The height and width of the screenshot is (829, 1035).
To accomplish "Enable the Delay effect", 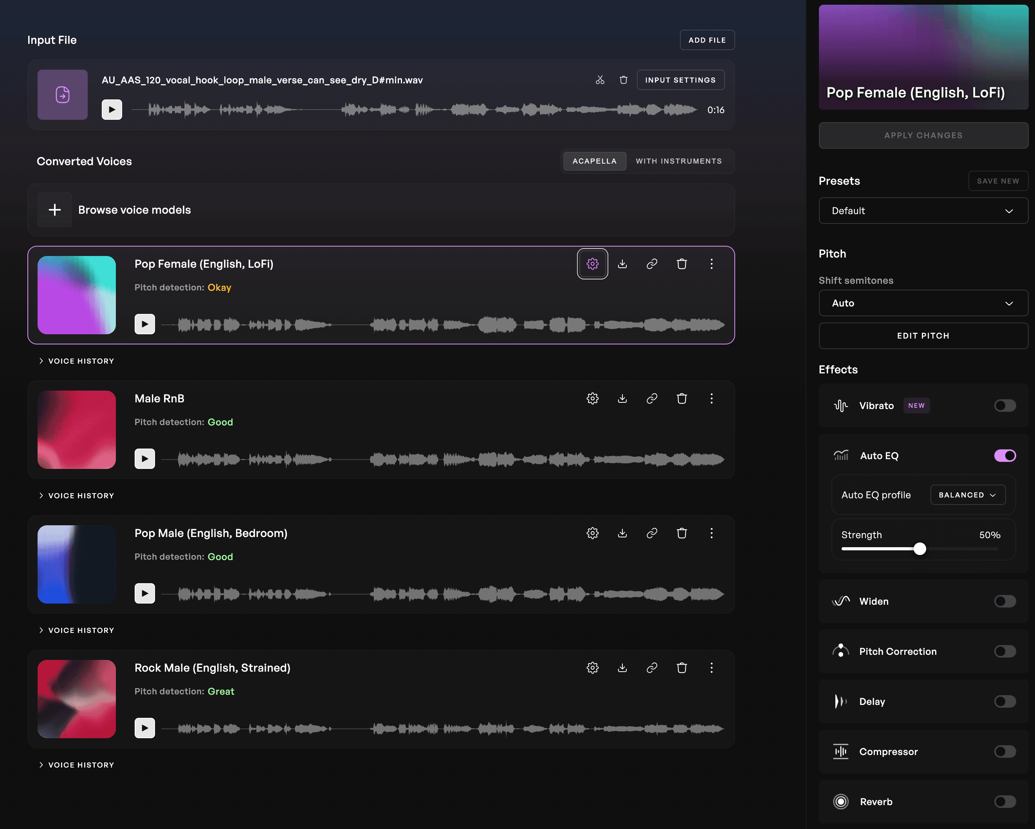I will (x=1005, y=701).
